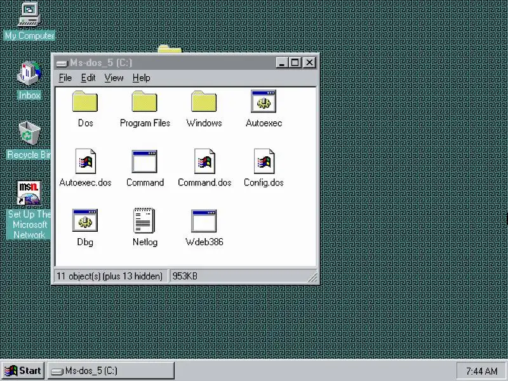Click the 'Ms-dos_5 (C:)' title bar text
Viewport: 508px width, 381px height.
pos(101,62)
